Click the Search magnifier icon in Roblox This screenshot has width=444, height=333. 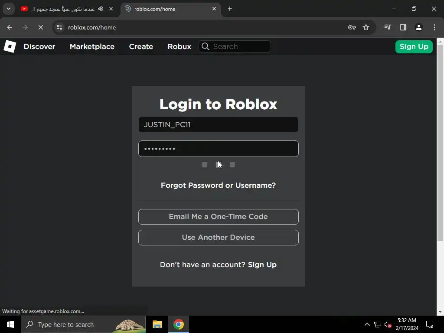click(206, 46)
